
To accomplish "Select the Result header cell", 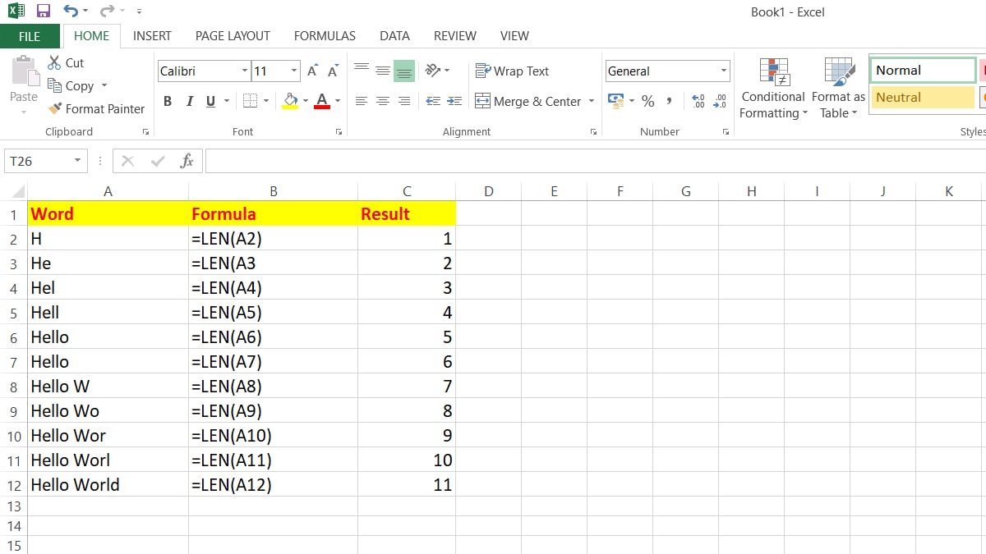I will [407, 213].
